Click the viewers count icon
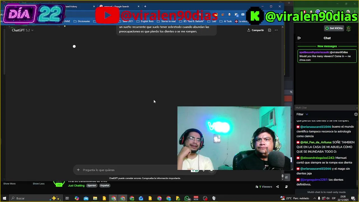The height and width of the screenshot is (202, 359). click(257, 187)
